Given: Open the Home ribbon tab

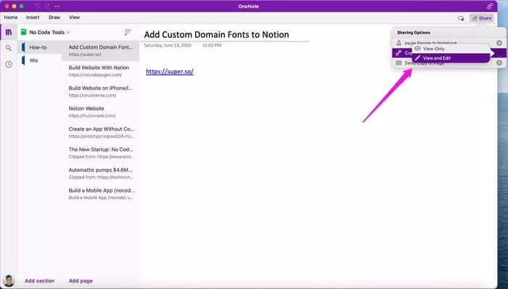Looking at the screenshot, I should [x=11, y=17].
